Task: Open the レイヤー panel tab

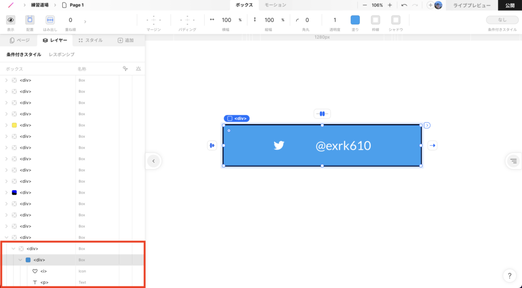Action: pyautogui.click(x=55, y=40)
